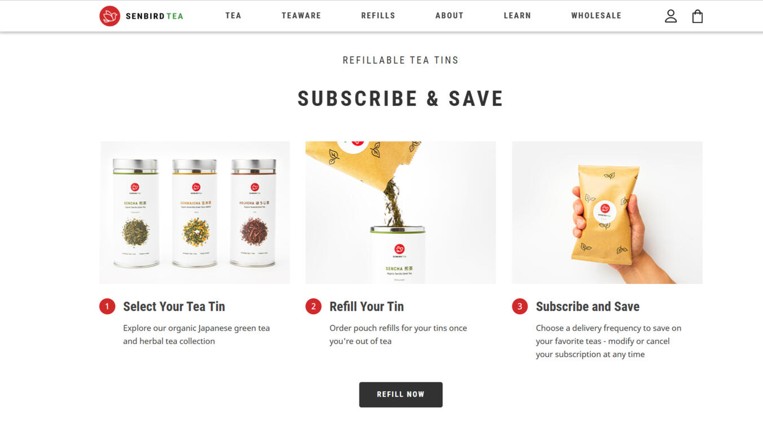Viewport: 763px width, 431px height.
Task: Open the hand holding pouch image
Action: point(607,212)
